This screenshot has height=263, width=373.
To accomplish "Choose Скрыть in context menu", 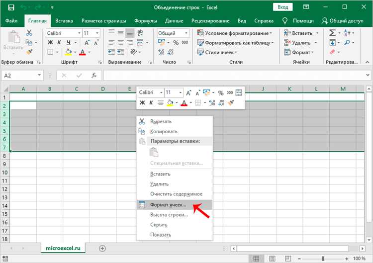I will (x=175, y=225).
